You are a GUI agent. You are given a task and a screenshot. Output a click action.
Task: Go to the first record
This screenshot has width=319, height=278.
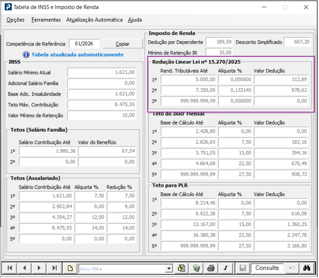pyautogui.click(x=10, y=268)
